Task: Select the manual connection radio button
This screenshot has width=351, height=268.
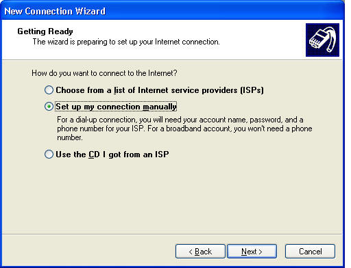Action: point(49,107)
